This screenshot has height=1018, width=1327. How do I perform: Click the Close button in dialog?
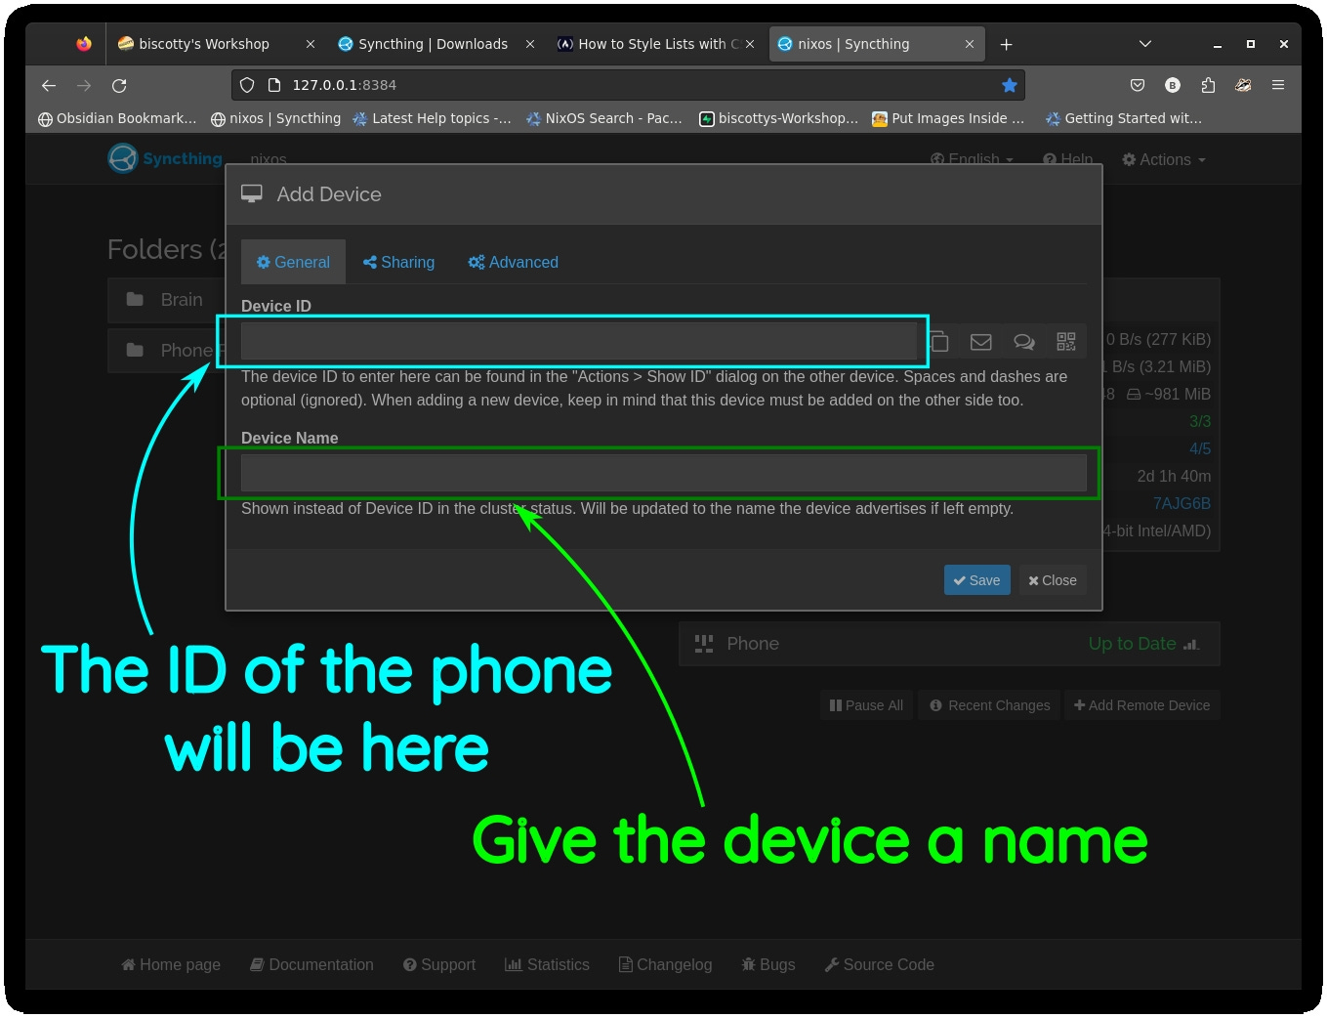(x=1053, y=580)
